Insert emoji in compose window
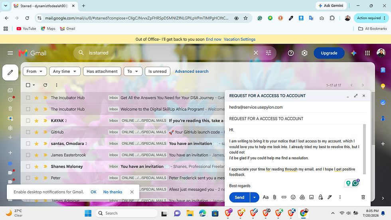Screen dimensions: 391x220 click(x=293, y=197)
